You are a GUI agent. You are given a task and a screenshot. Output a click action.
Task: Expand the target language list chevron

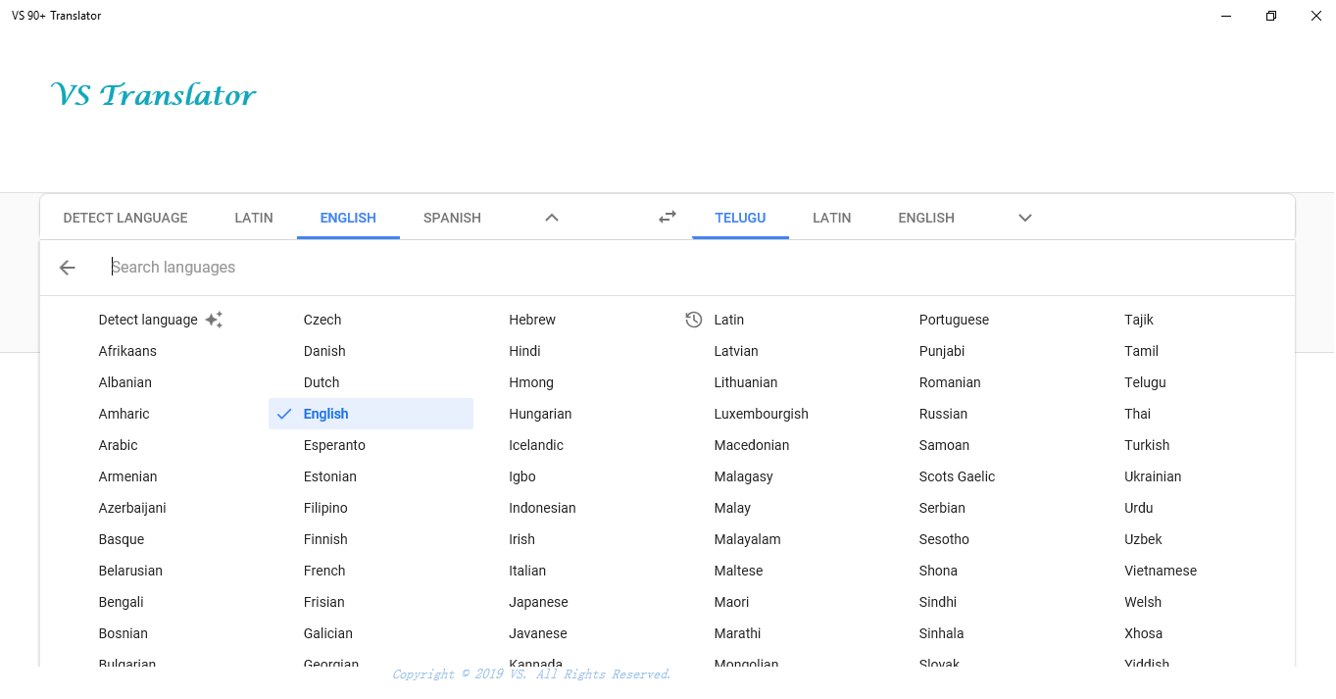tap(1025, 218)
